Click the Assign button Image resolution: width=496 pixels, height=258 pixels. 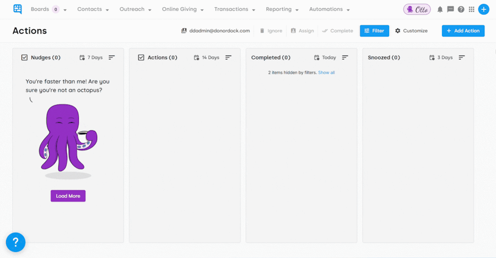[x=303, y=31]
